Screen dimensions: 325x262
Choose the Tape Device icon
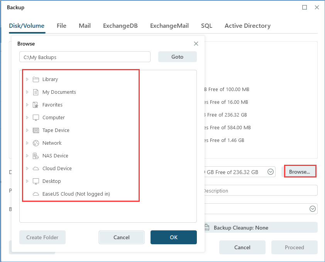pos(35,130)
